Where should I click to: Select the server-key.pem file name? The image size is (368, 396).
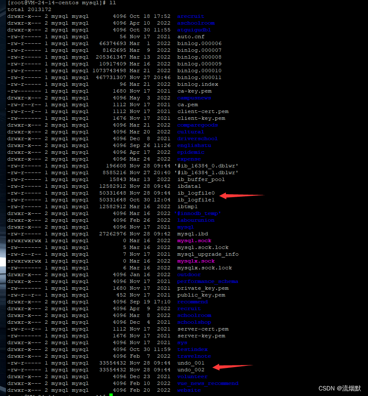201,336
